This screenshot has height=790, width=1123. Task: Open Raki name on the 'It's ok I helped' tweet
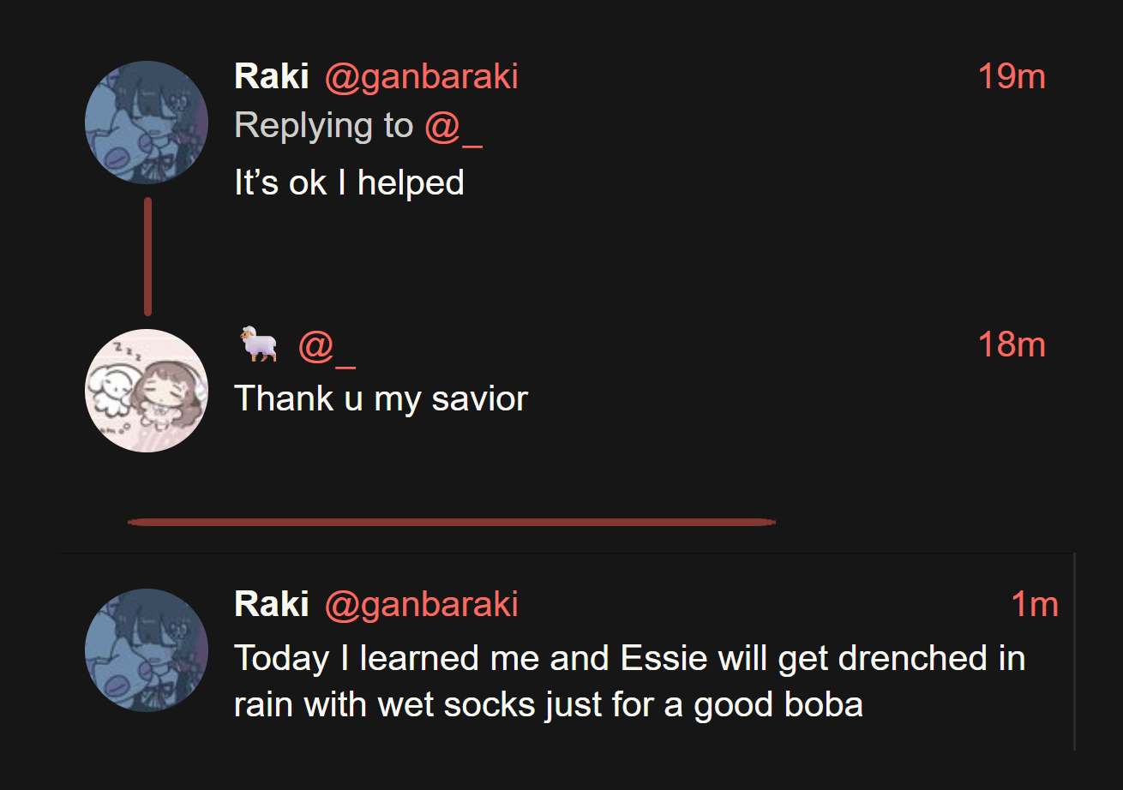(x=272, y=77)
